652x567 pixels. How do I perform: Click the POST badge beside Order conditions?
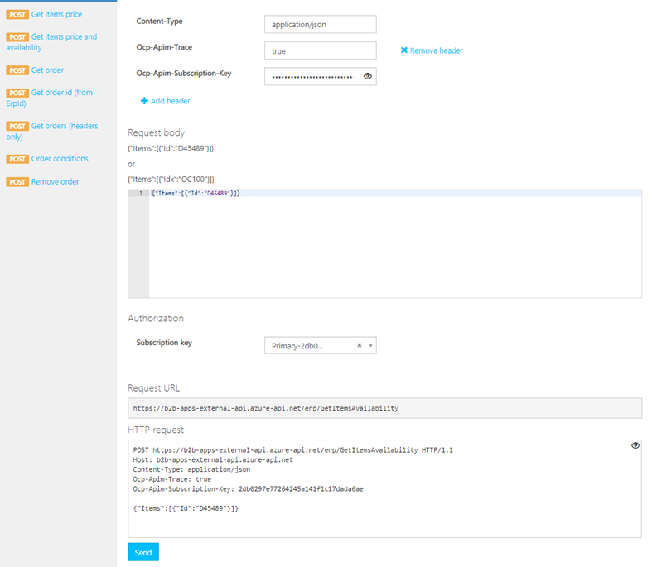click(x=17, y=159)
